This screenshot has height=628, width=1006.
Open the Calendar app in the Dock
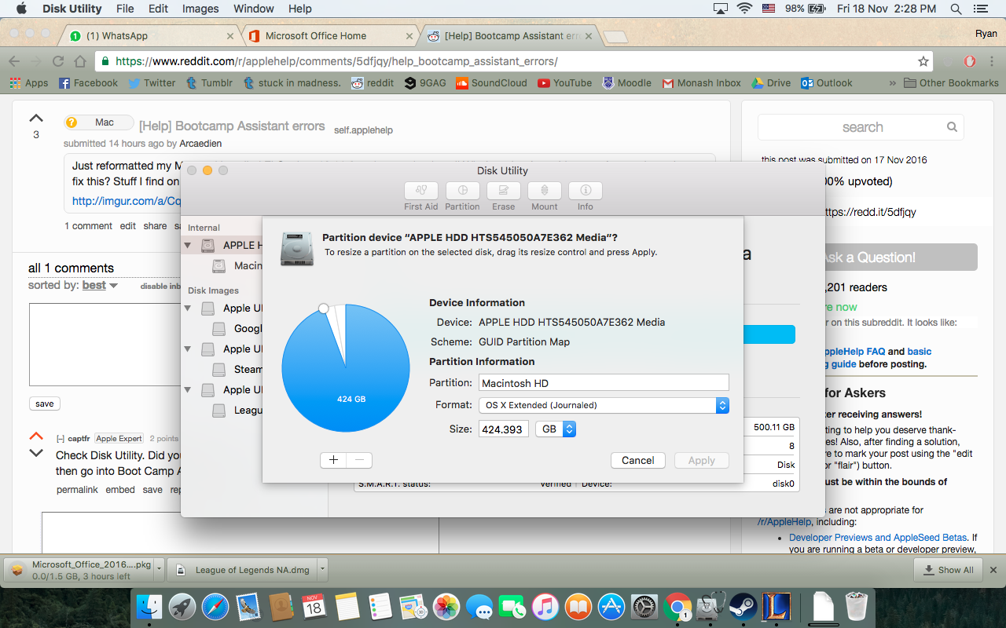314,607
